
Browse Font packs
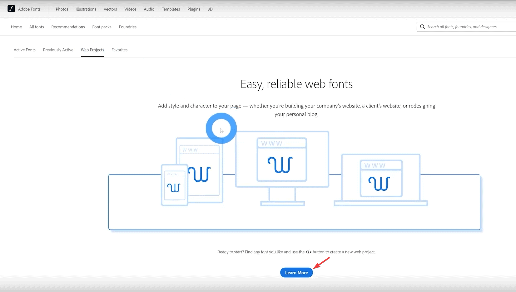[102, 27]
